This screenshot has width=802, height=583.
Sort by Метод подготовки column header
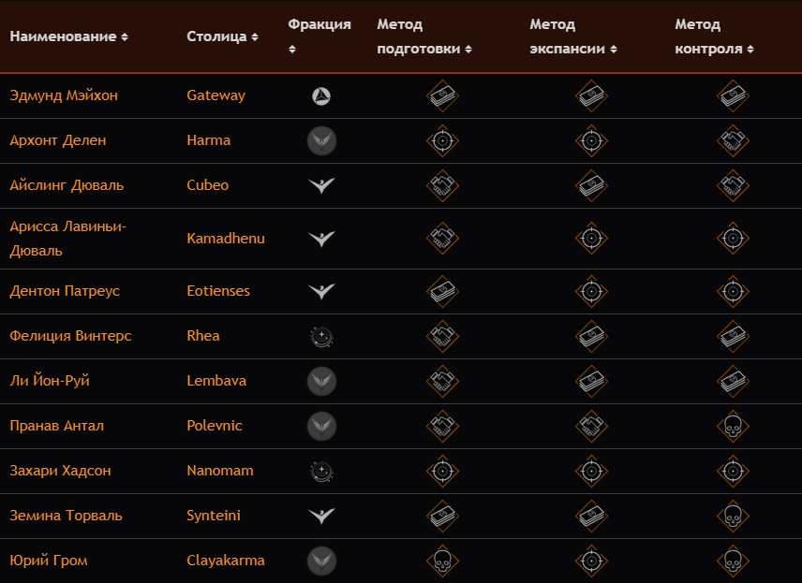423,36
